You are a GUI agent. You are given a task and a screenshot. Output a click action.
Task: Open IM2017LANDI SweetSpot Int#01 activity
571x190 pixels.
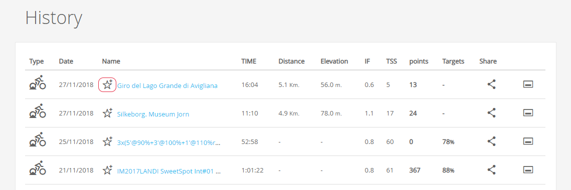(x=169, y=170)
